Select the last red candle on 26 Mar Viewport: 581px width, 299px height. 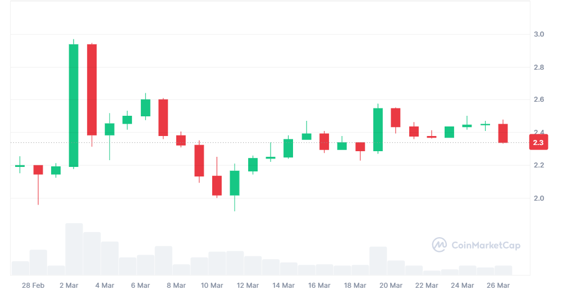[x=503, y=133]
